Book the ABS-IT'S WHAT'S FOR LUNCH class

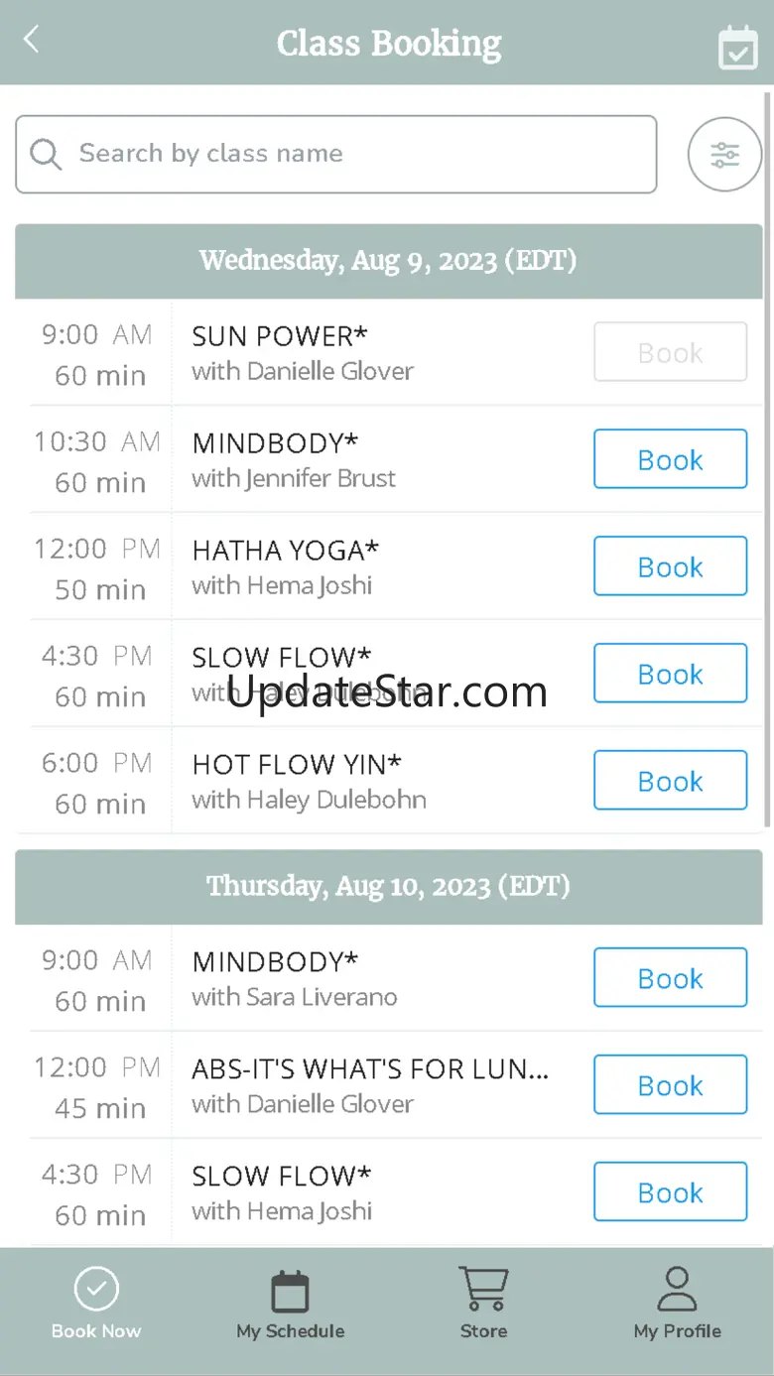tap(670, 1085)
